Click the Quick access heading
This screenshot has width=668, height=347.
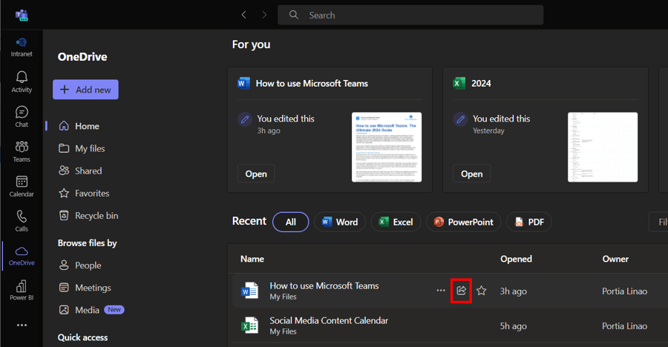(82, 337)
